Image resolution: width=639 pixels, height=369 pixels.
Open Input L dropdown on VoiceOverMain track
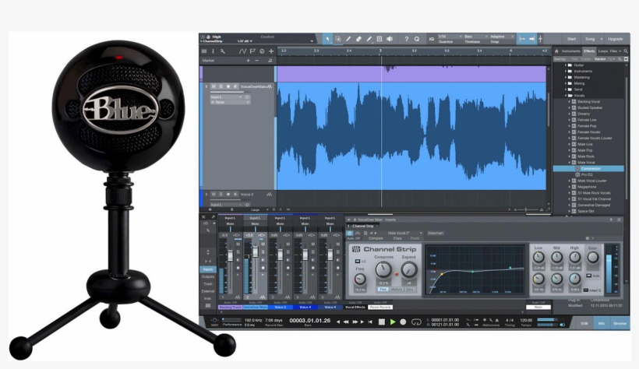pos(226,97)
